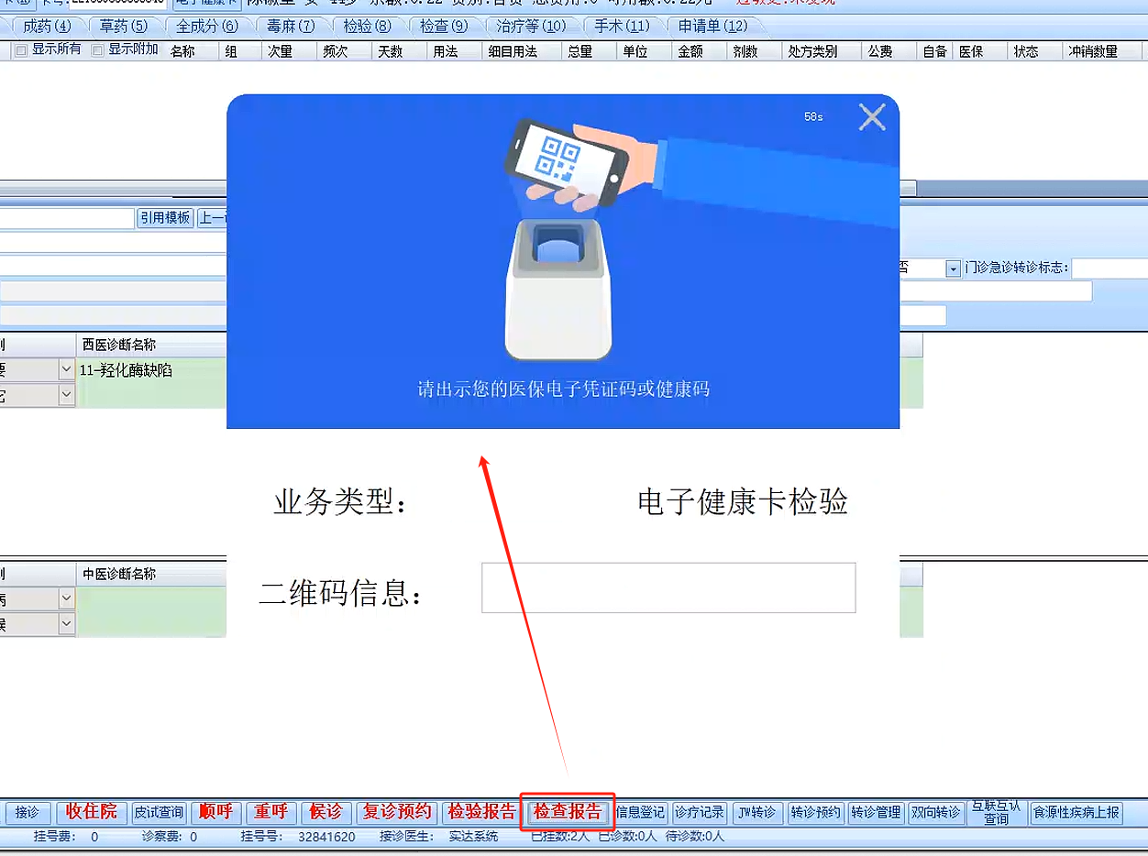
Task: Go to the 治疗等(10) tab
Action: tap(531, 26)
